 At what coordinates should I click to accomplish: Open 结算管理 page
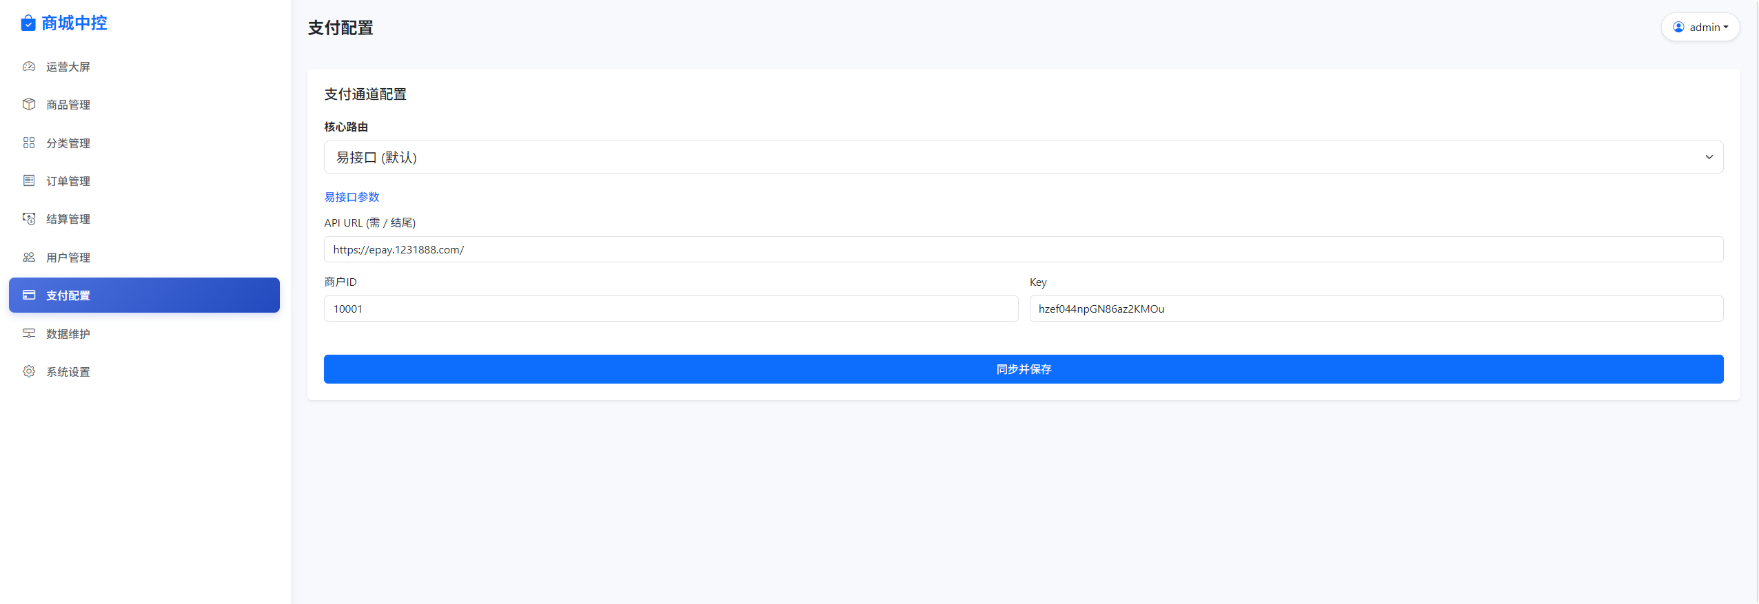144,219
